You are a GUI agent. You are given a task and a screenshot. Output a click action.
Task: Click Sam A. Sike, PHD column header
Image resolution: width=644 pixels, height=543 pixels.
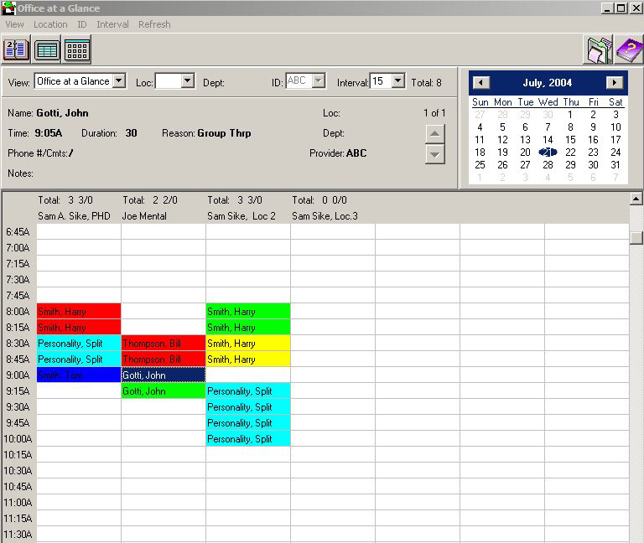pos(74,216)
